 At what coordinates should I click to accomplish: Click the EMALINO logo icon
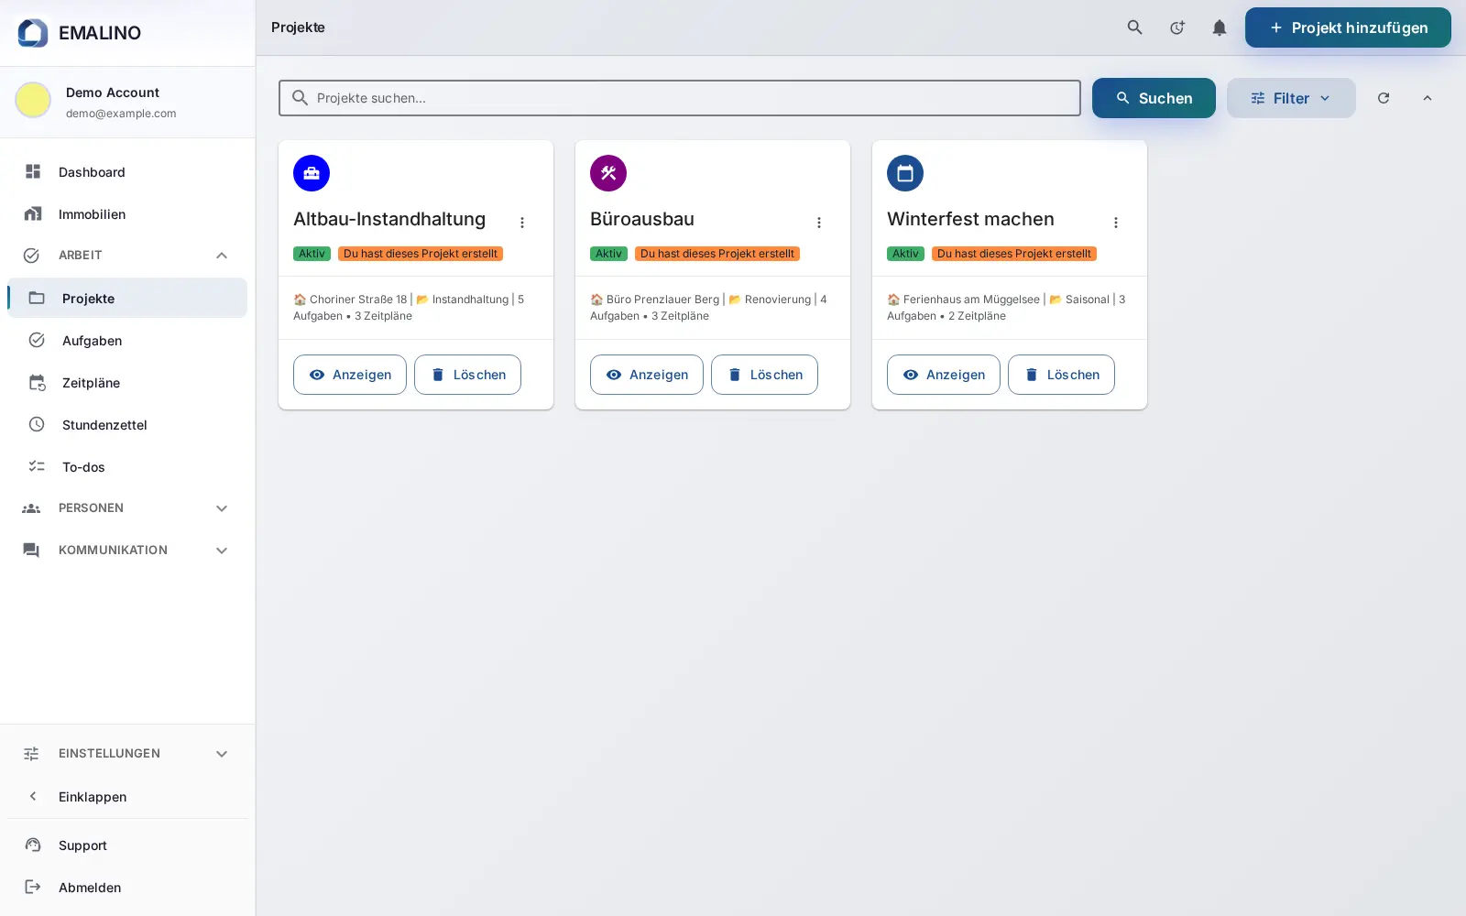(33, 33)
